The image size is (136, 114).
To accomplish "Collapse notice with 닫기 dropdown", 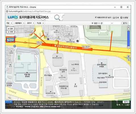I will (126, 102).
